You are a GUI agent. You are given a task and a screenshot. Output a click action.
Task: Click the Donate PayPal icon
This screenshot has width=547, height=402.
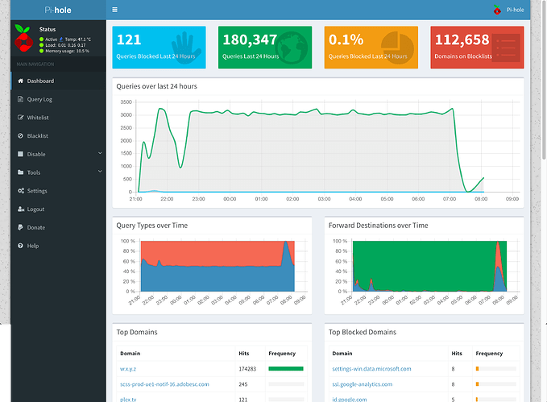19,227
